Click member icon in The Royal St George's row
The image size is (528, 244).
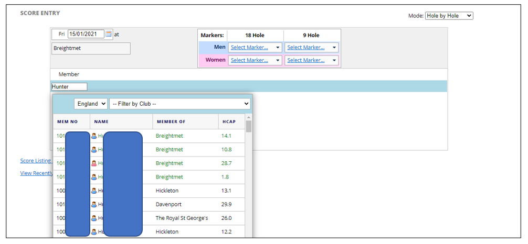point(94,218)
